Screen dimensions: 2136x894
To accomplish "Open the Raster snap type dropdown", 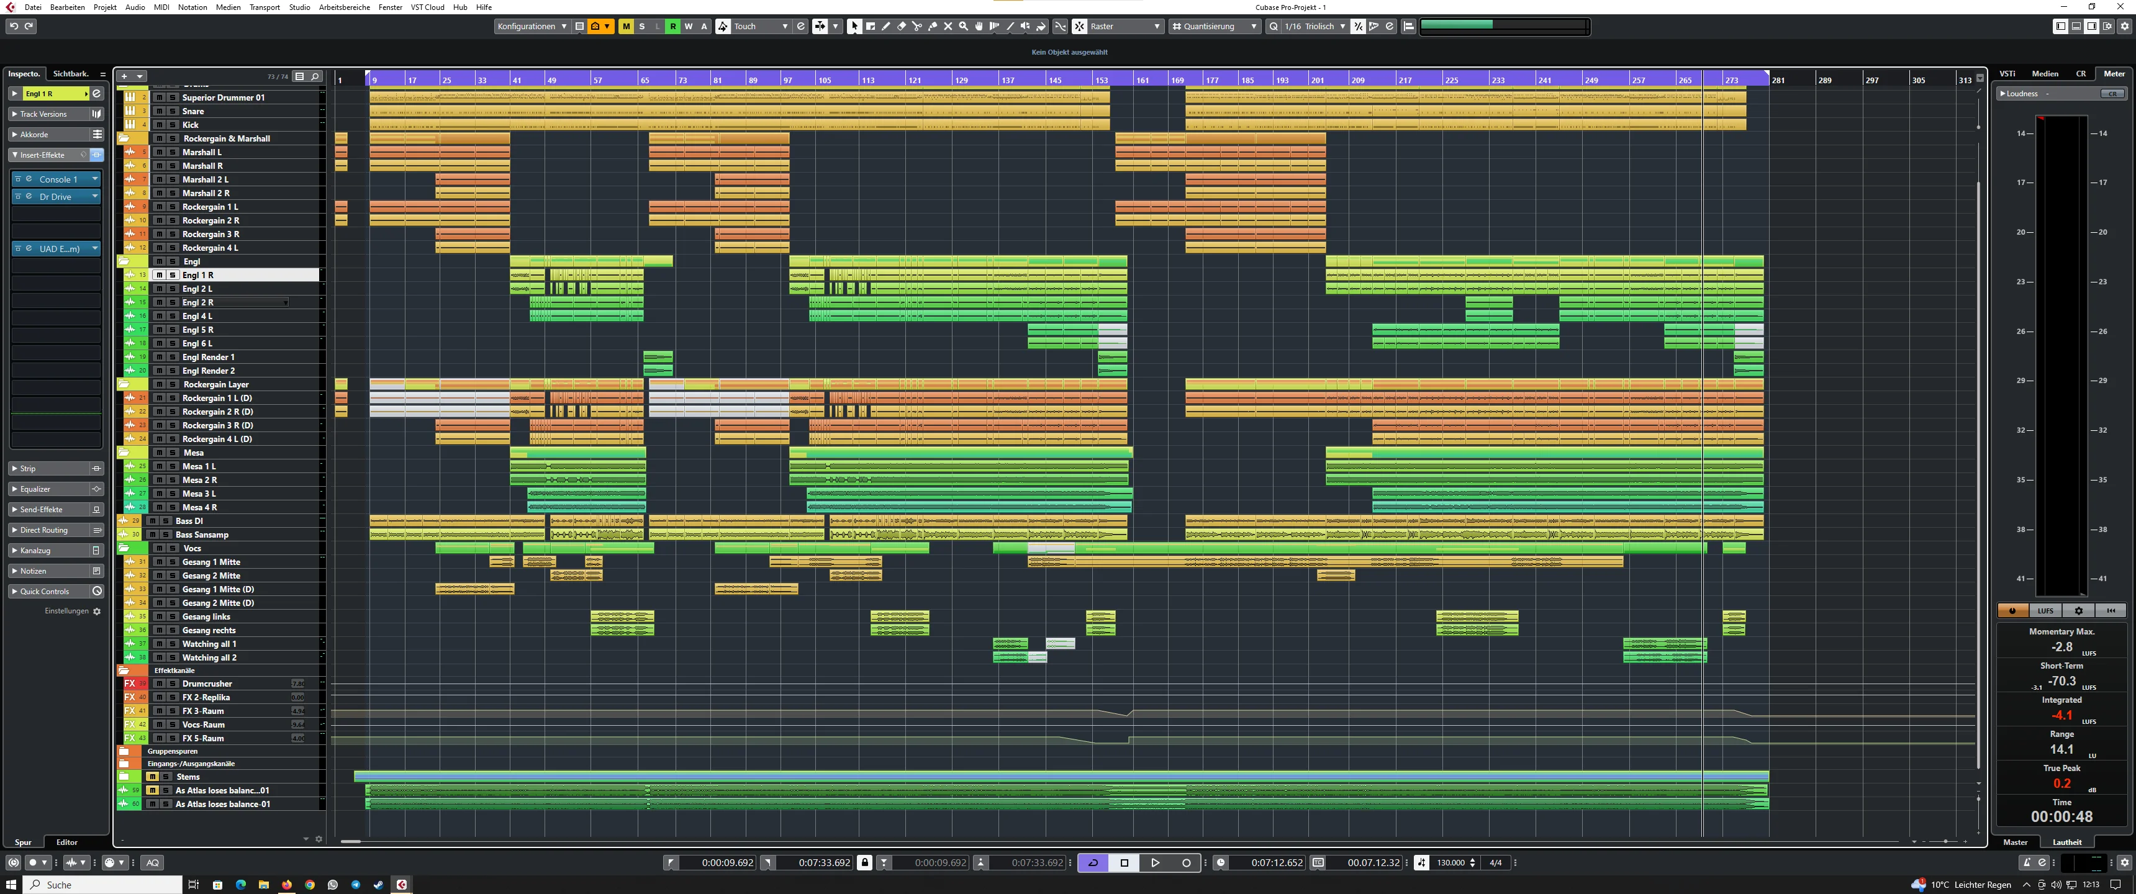I will pyautogui.click(x=1125, y=27).
